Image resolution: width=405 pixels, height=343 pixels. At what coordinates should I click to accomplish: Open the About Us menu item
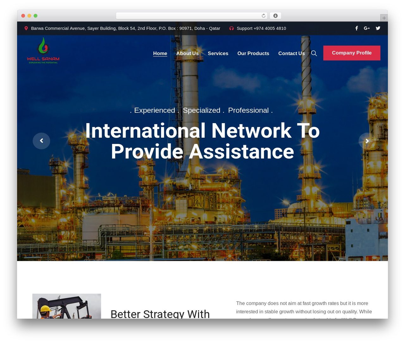click(x=187, y=53)
